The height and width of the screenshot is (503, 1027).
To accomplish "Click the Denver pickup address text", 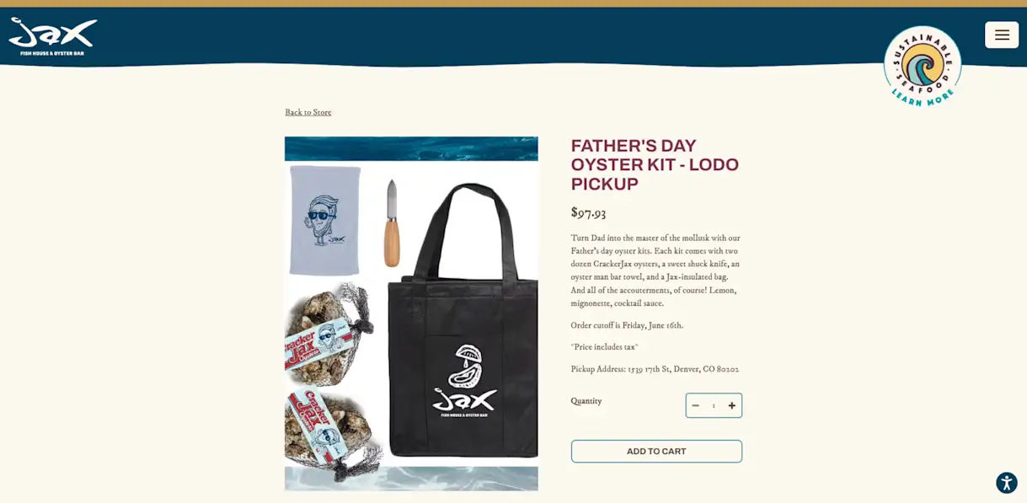I will pos(655,369).
